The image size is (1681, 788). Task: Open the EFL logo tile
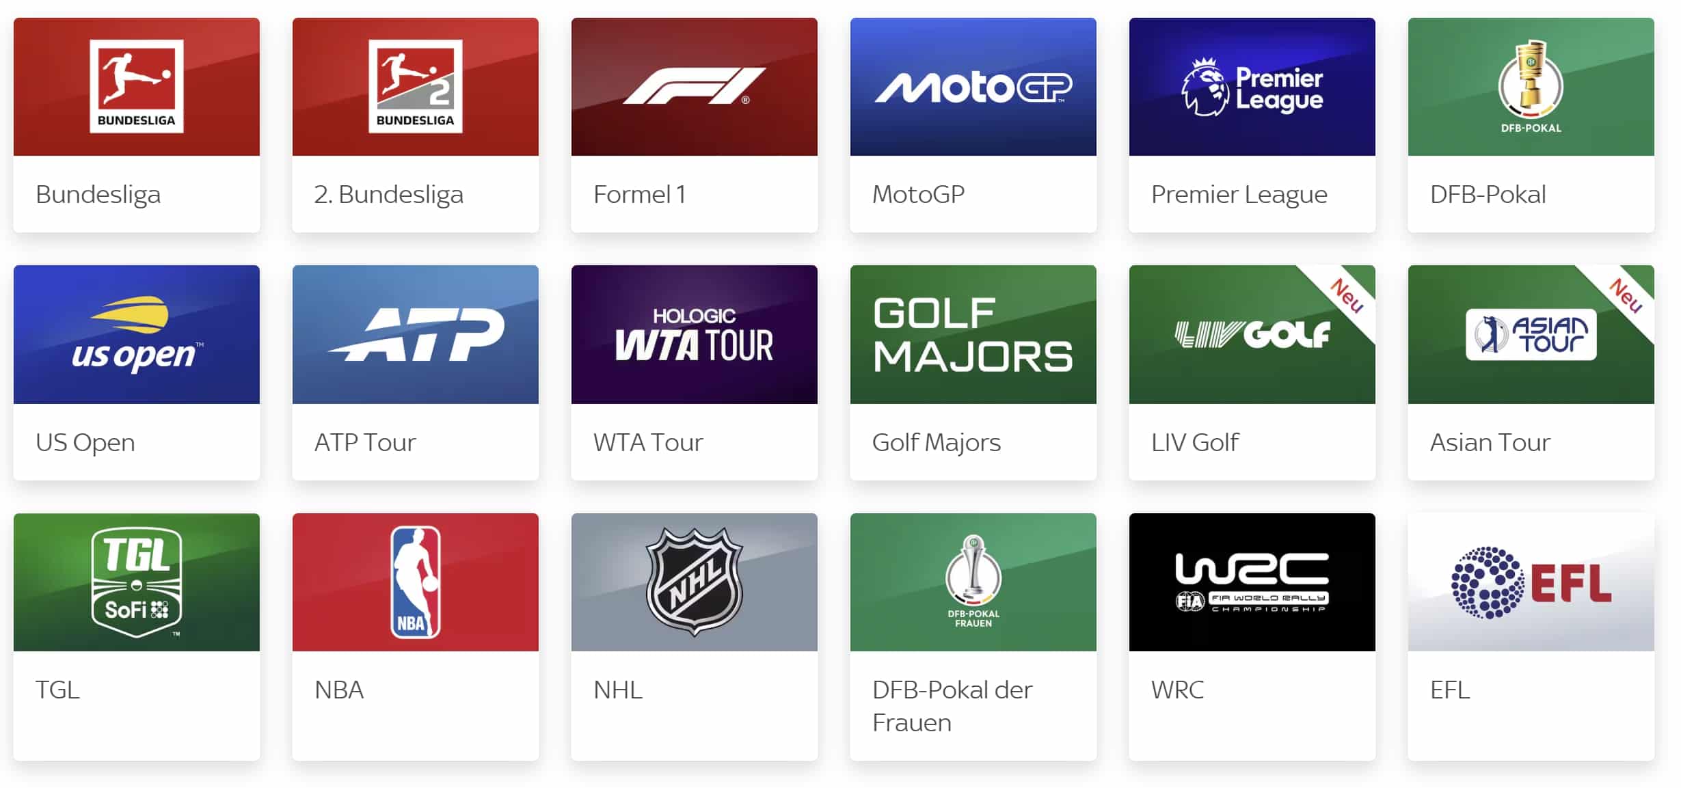point(1531,582)
